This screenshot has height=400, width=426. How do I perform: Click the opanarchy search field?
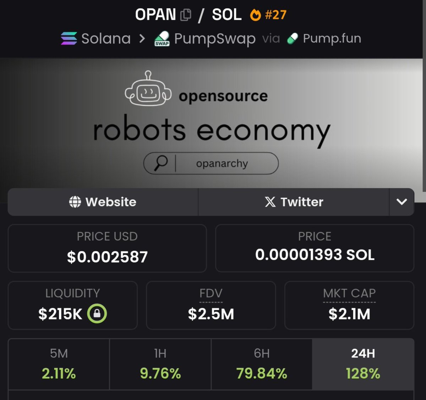222,163
